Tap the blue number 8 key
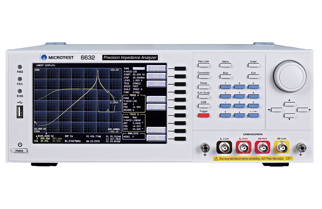322x209 pixels. 239,87
